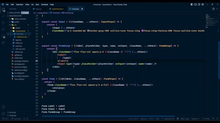Click the feedback icon in status bar

pos(213,119)
